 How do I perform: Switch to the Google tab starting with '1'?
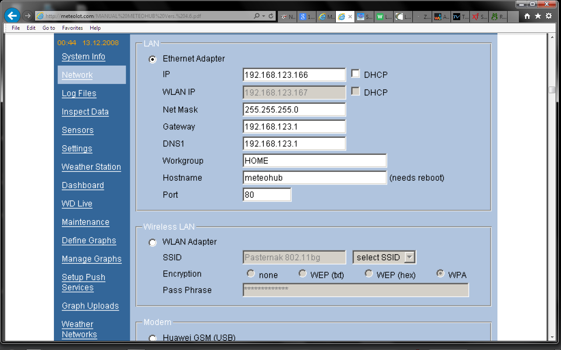click(x=307, y=17)
